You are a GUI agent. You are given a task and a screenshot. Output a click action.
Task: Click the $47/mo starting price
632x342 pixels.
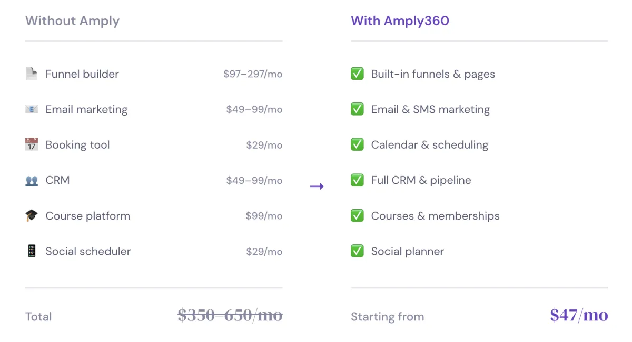click(x=579, y=315)
